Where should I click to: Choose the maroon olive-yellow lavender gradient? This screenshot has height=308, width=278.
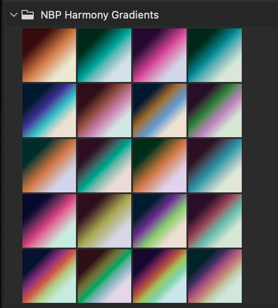tap(104, 221)
